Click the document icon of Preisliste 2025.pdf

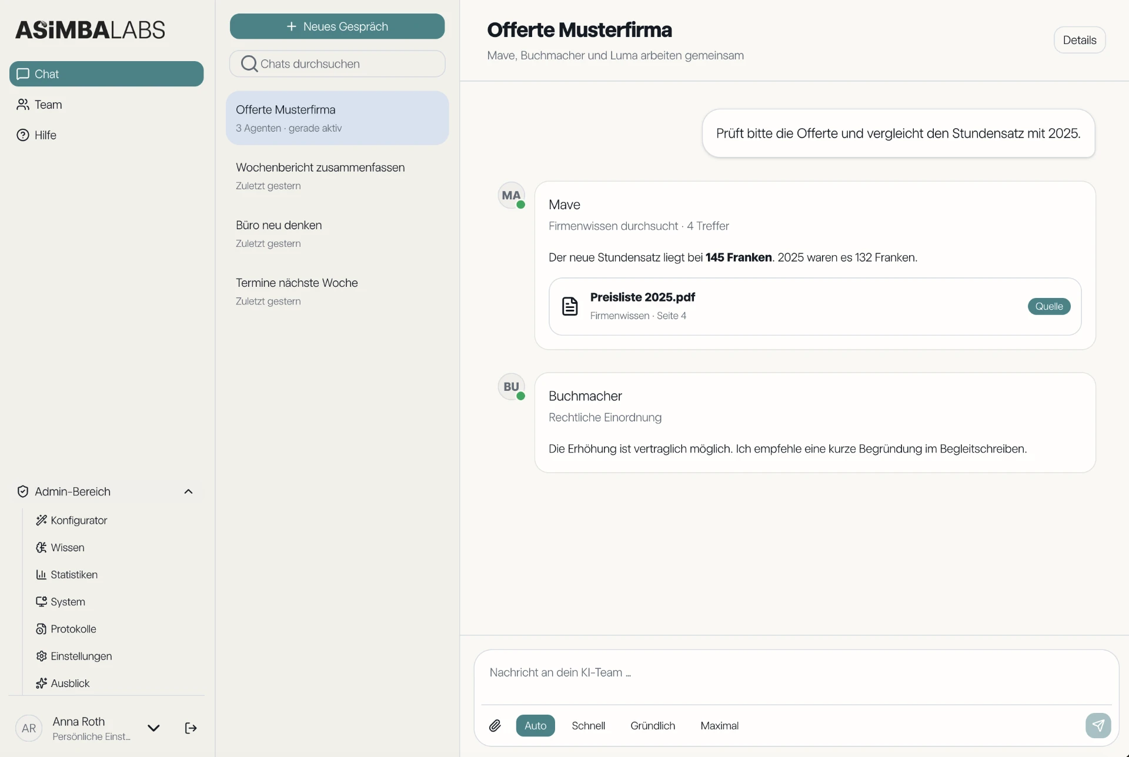[x=570, y=306]
